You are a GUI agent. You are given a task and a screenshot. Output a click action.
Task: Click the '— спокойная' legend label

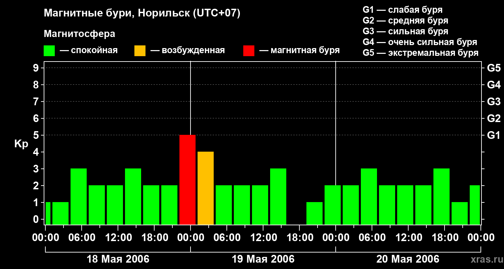click(89, 51)
